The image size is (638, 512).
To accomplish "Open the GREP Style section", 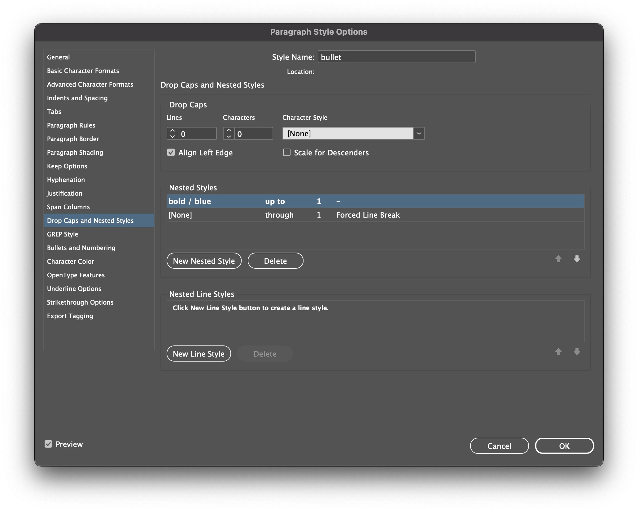I will [63, 234].
